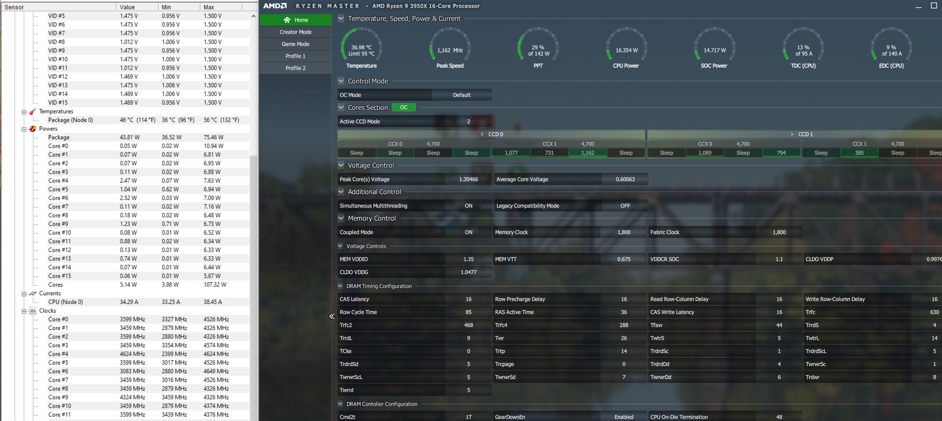Viewport: 942px width, 421px height.
Task: Collapse the Temperatures tree node
Action: click(x=24, y=112)
